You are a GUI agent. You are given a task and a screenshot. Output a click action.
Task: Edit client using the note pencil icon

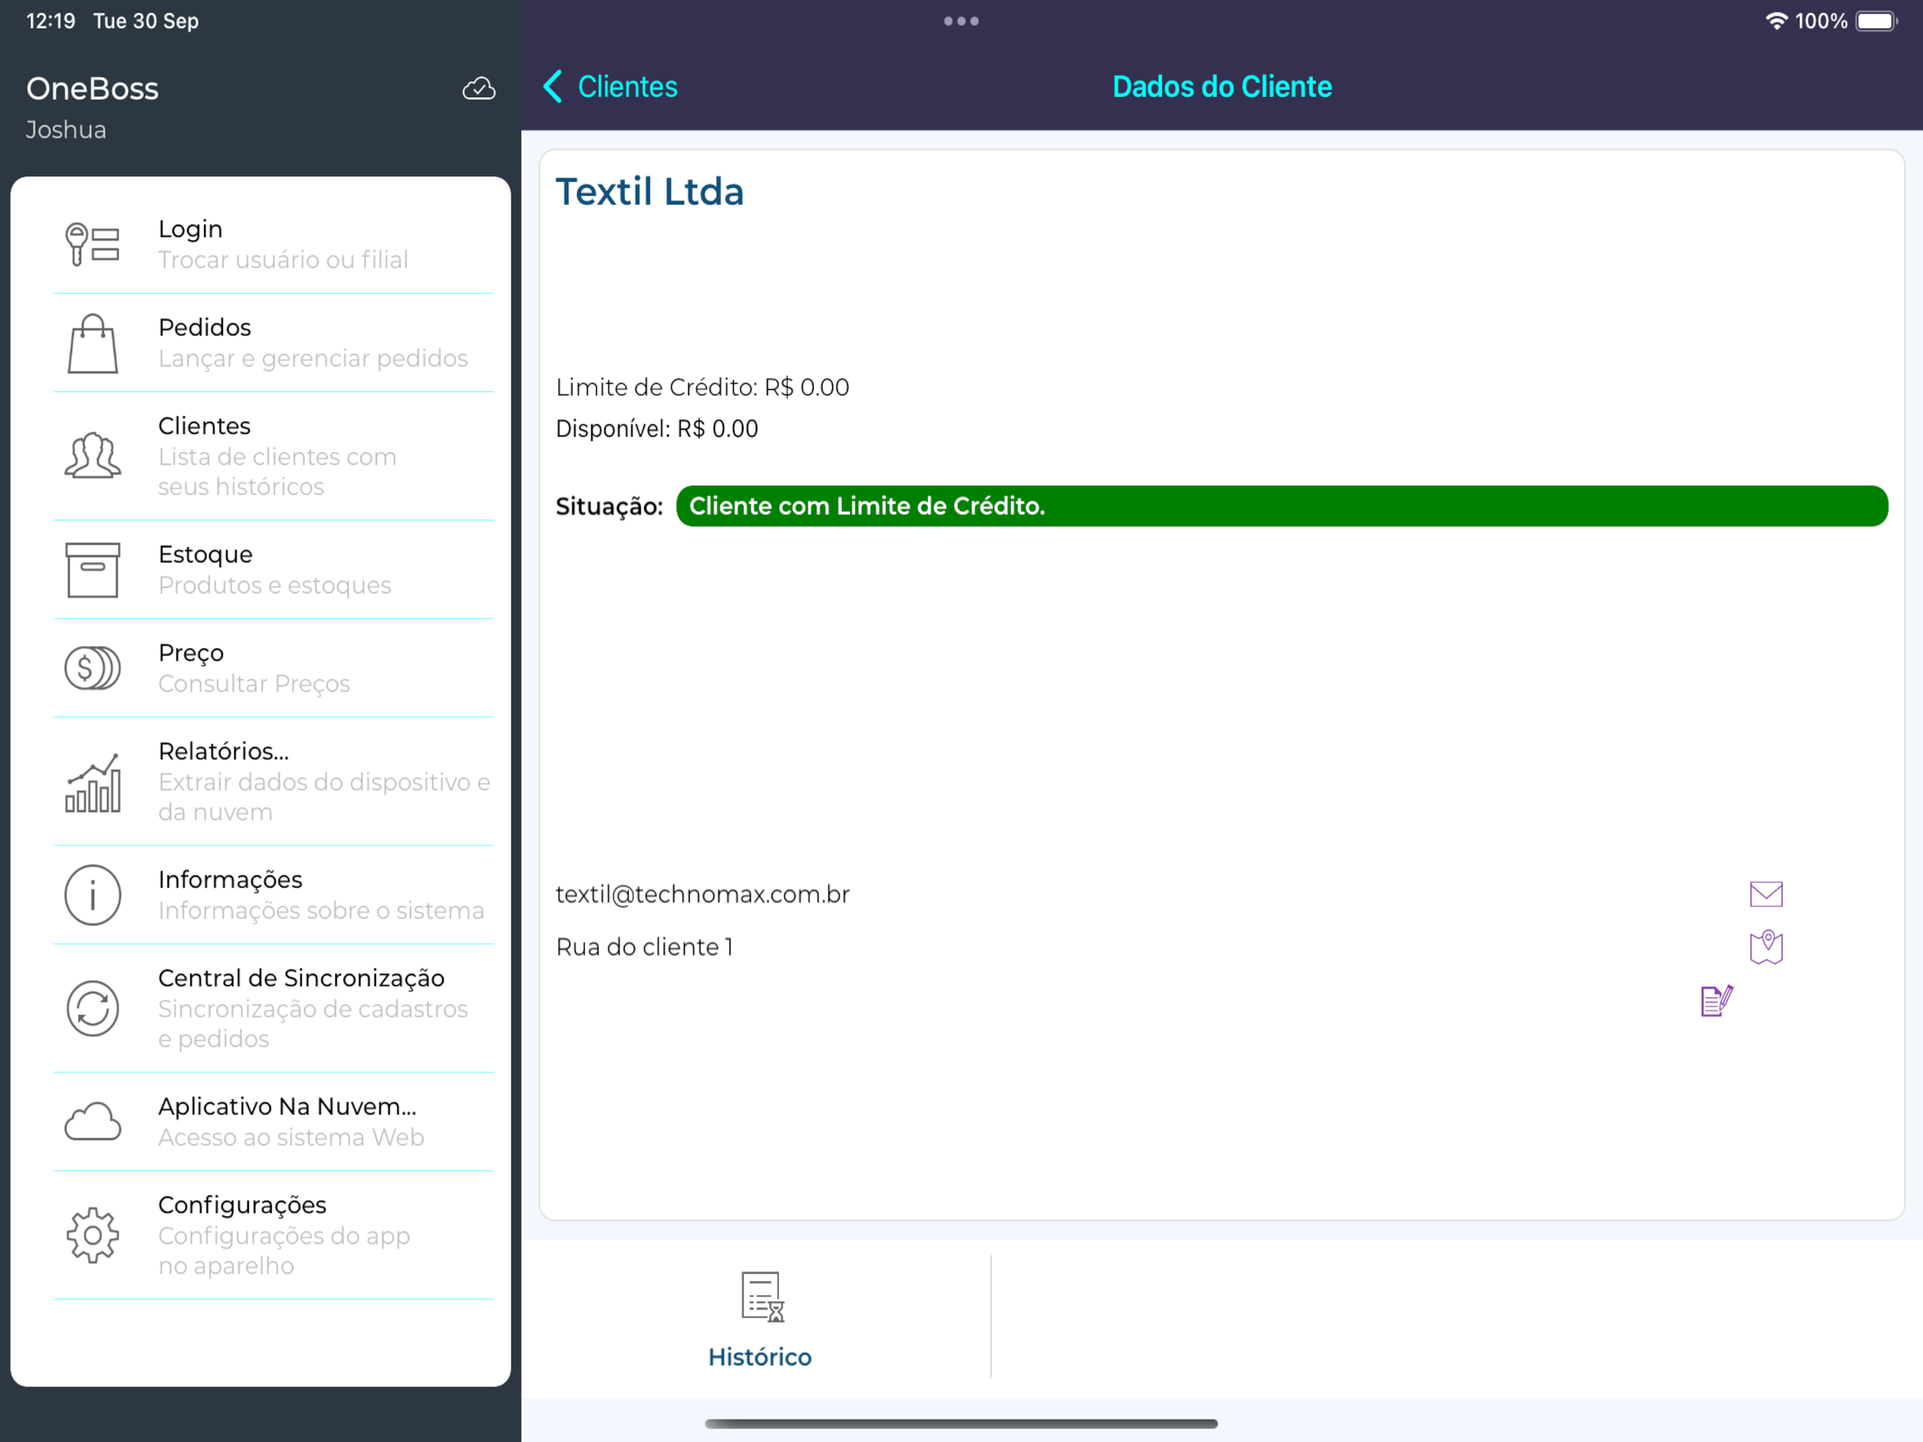tap(1717, 1000)
